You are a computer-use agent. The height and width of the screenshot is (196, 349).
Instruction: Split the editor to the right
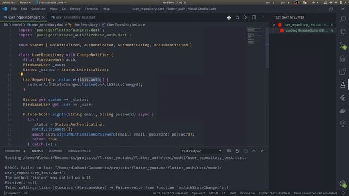click(254, 17)
